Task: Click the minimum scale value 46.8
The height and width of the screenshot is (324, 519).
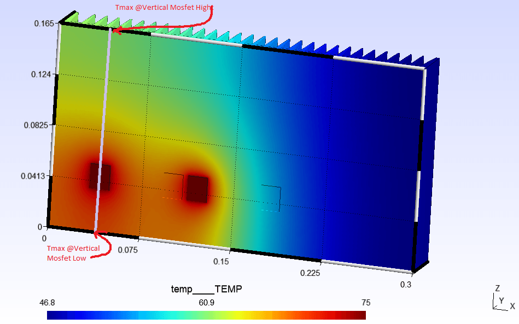Action: (x=47, y=303)
